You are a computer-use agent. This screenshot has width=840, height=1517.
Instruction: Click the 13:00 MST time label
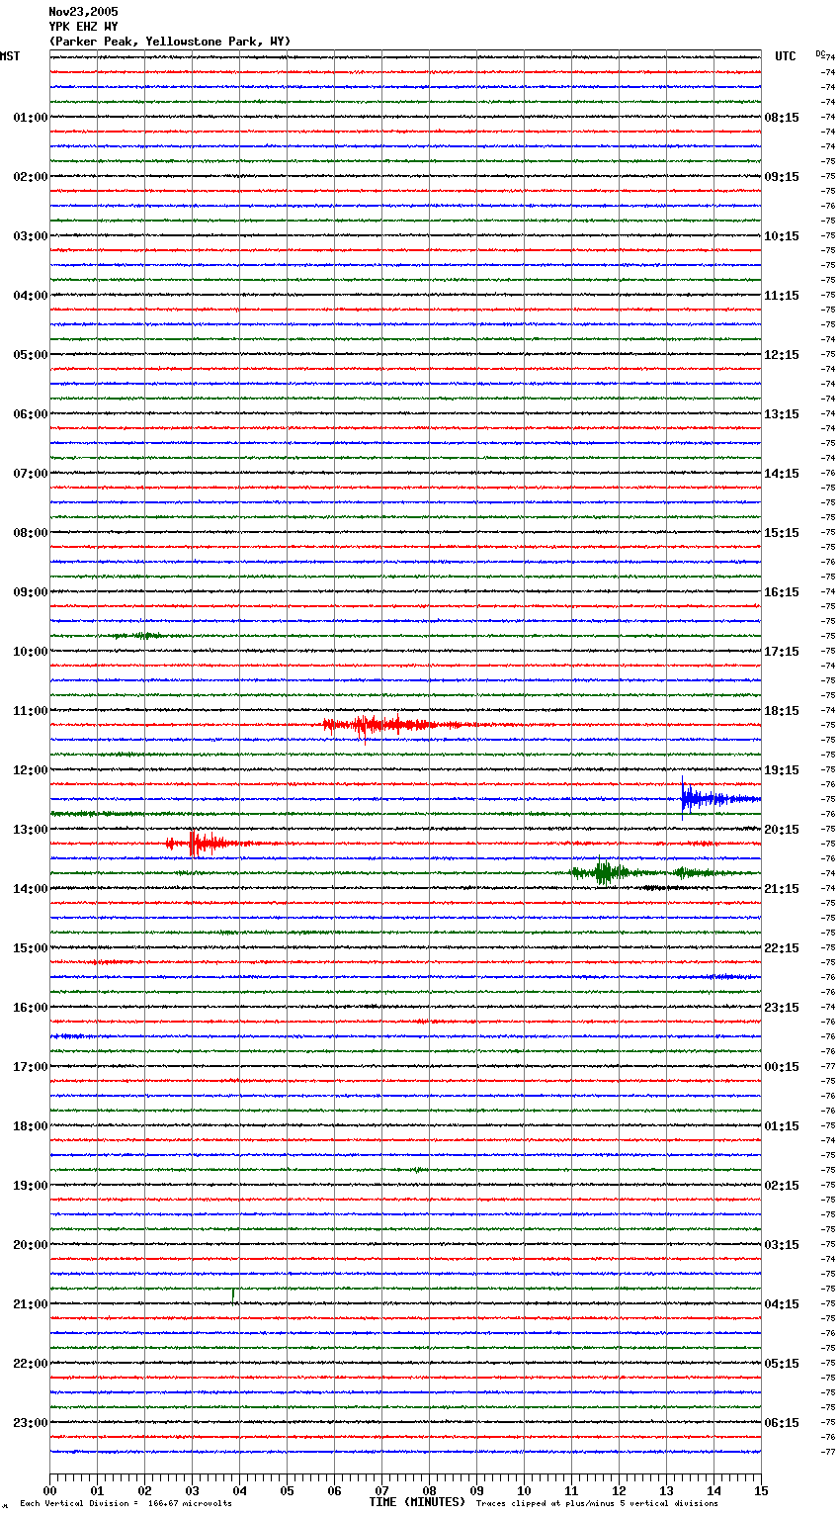[x=31, y=830]
